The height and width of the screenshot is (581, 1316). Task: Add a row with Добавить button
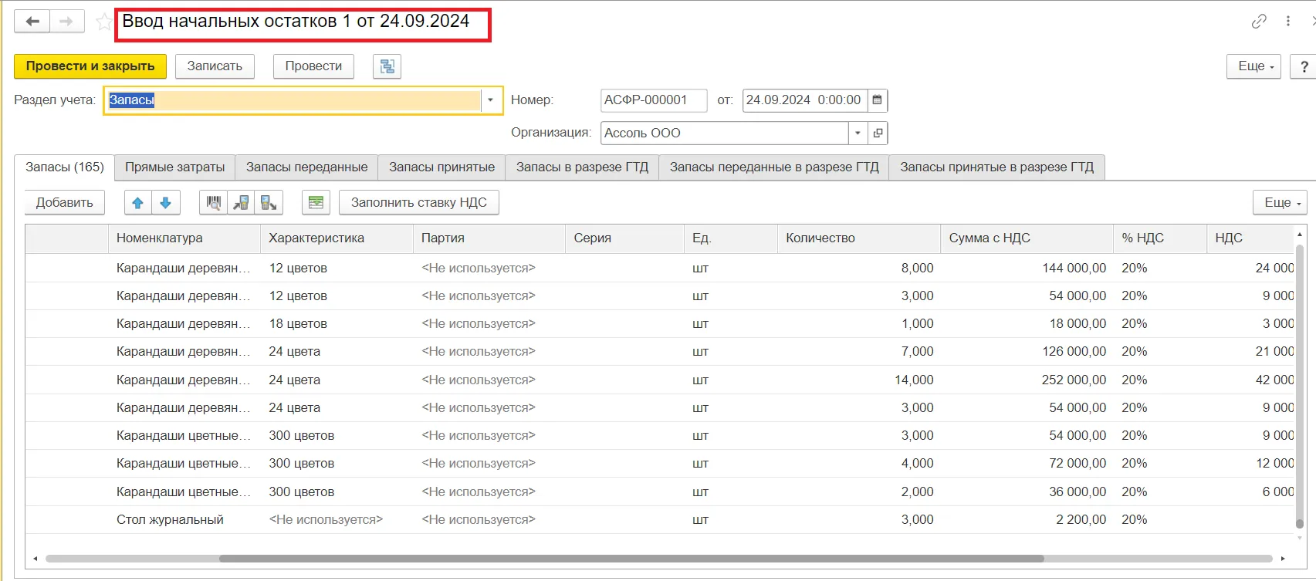tap(65, 203)
